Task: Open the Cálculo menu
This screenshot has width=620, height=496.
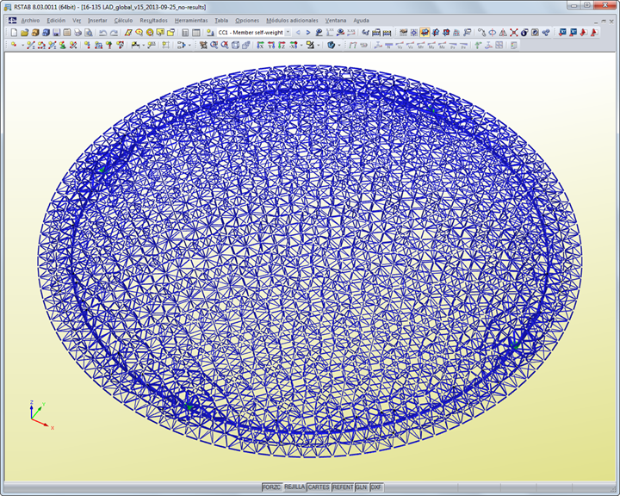Action: click(x=123, y=20)
